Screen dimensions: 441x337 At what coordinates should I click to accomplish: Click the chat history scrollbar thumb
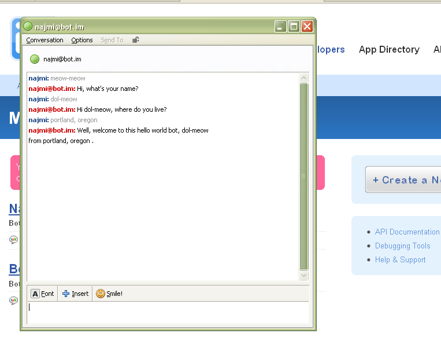point(304,177)
